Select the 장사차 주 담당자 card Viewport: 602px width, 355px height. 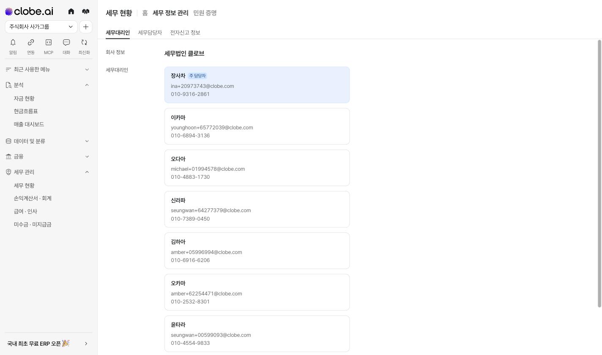(x=257, y=85)
